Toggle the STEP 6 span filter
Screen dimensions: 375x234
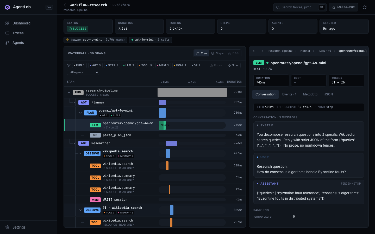tap(112, 66)
